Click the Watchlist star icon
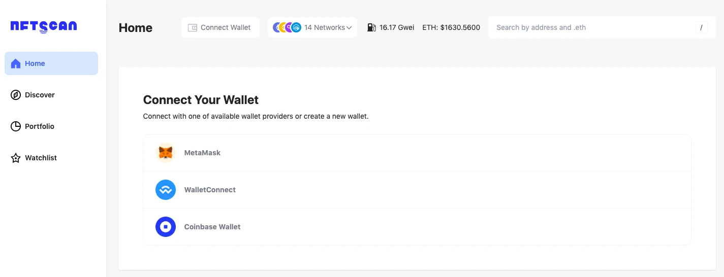 point(16,158)
